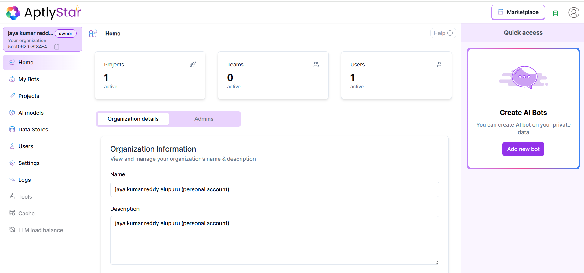Click the people icon on Teams card

point(316,64)
